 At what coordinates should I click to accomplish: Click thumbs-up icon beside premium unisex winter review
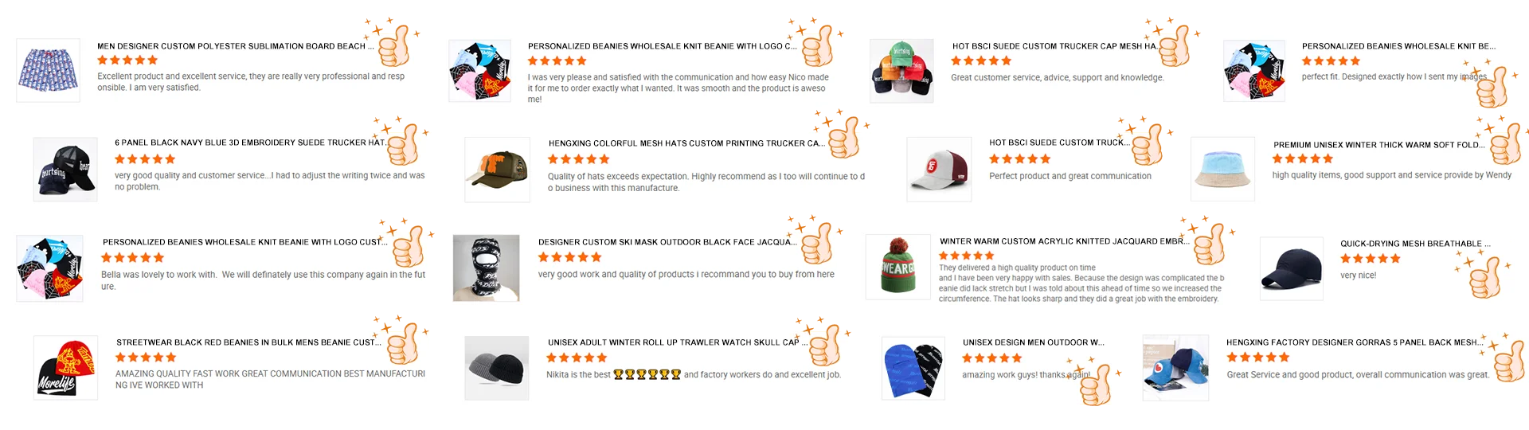click(x=1506, y=144)
